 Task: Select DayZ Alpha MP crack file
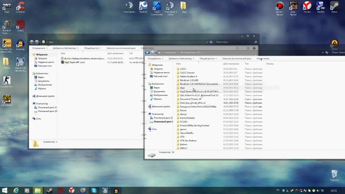click(73, 63)
